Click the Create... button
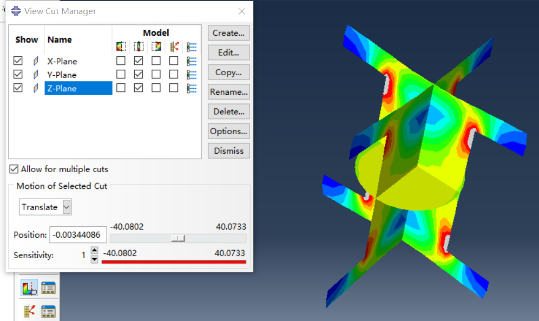The image size is (539, 321). pyautogui.click(x=228, y=33)
